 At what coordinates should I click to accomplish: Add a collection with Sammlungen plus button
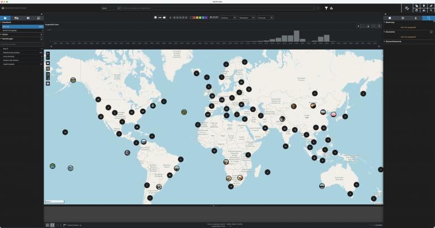(42, 39)
